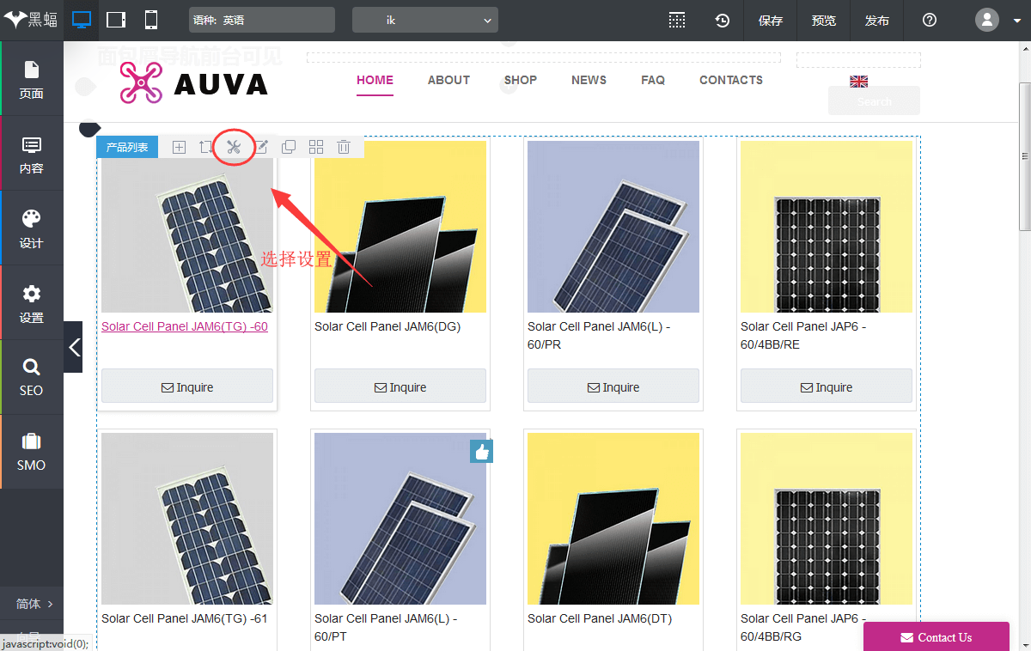Open Solar Cell Panel JAM6(TG) -60 link

pos(185,326)
